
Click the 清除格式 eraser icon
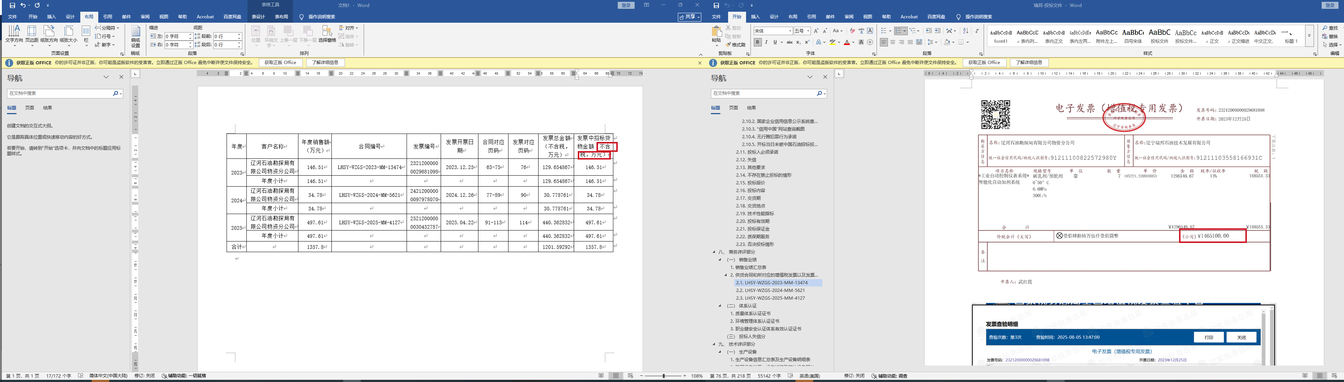[852, 31]
